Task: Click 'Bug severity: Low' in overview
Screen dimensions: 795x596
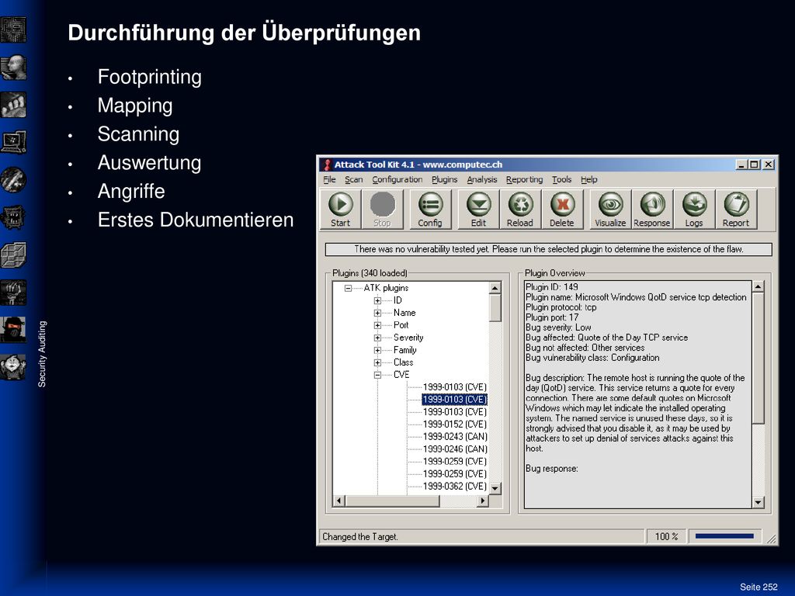Action: [558, 327]
